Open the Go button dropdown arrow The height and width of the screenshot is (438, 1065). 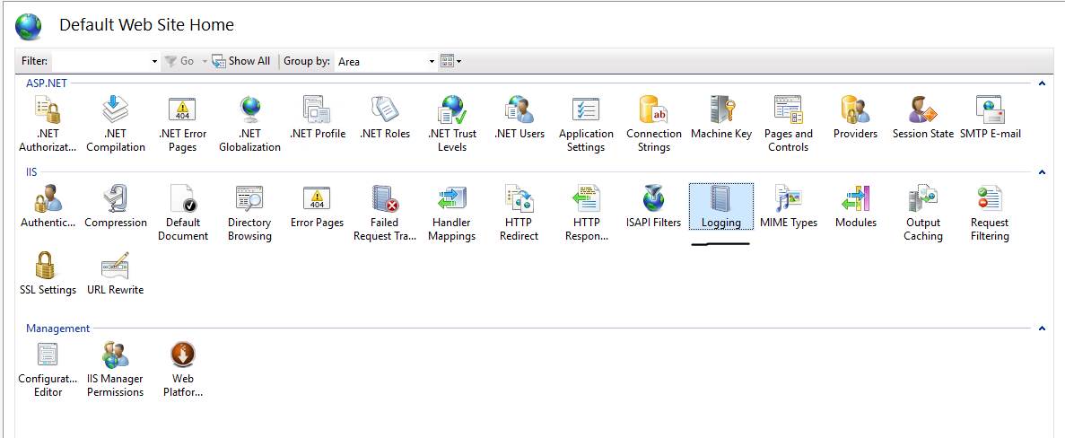coord(205,62)
